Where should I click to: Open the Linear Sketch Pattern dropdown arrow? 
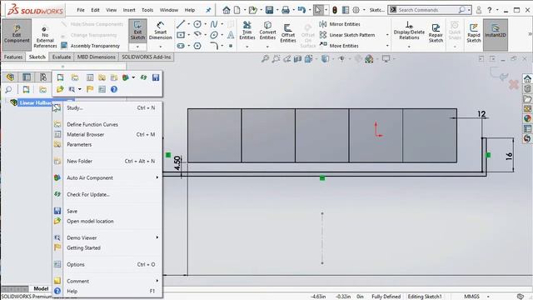pyautogui.click(x=387, y=35)
